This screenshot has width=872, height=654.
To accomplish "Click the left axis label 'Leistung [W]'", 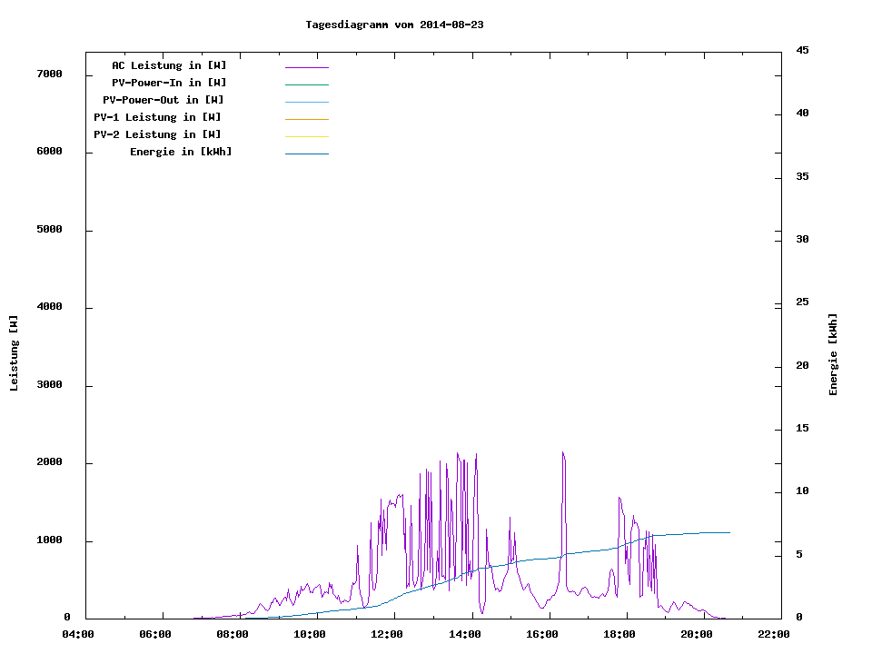I will (x=14, y=353).
